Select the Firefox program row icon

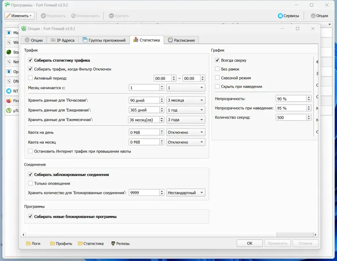(x=9, y=100)
